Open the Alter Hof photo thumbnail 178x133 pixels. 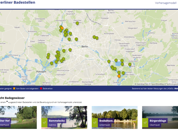18,117
